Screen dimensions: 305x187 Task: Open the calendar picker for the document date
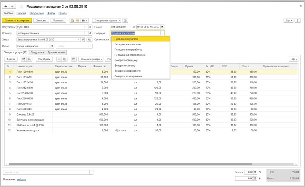(x=163, y=27)
